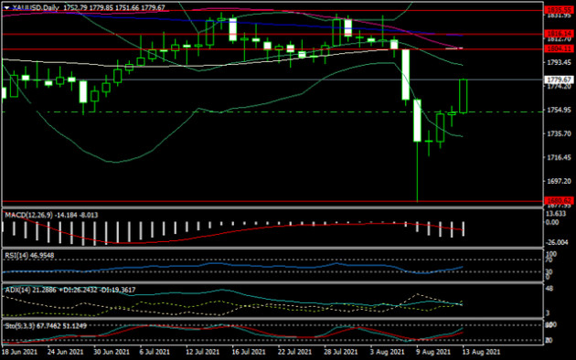Select the 9 Aug 2021 date marker

[x=433, y=352]
